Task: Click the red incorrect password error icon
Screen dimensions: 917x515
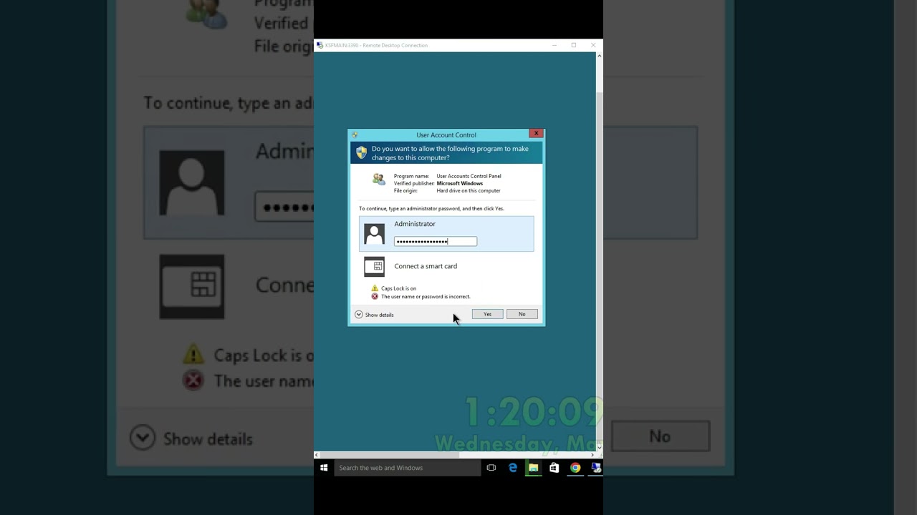Action: [x=375, y=296]
